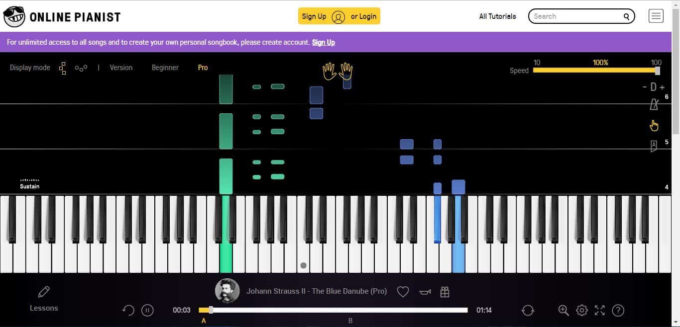Focus the Search input field
This screenshot has width=680, height=327.
click(x=576, y=16)
